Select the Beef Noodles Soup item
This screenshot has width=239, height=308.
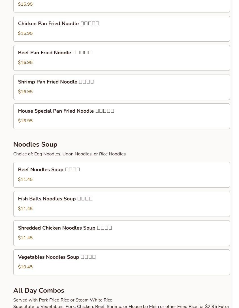point(121,175)
